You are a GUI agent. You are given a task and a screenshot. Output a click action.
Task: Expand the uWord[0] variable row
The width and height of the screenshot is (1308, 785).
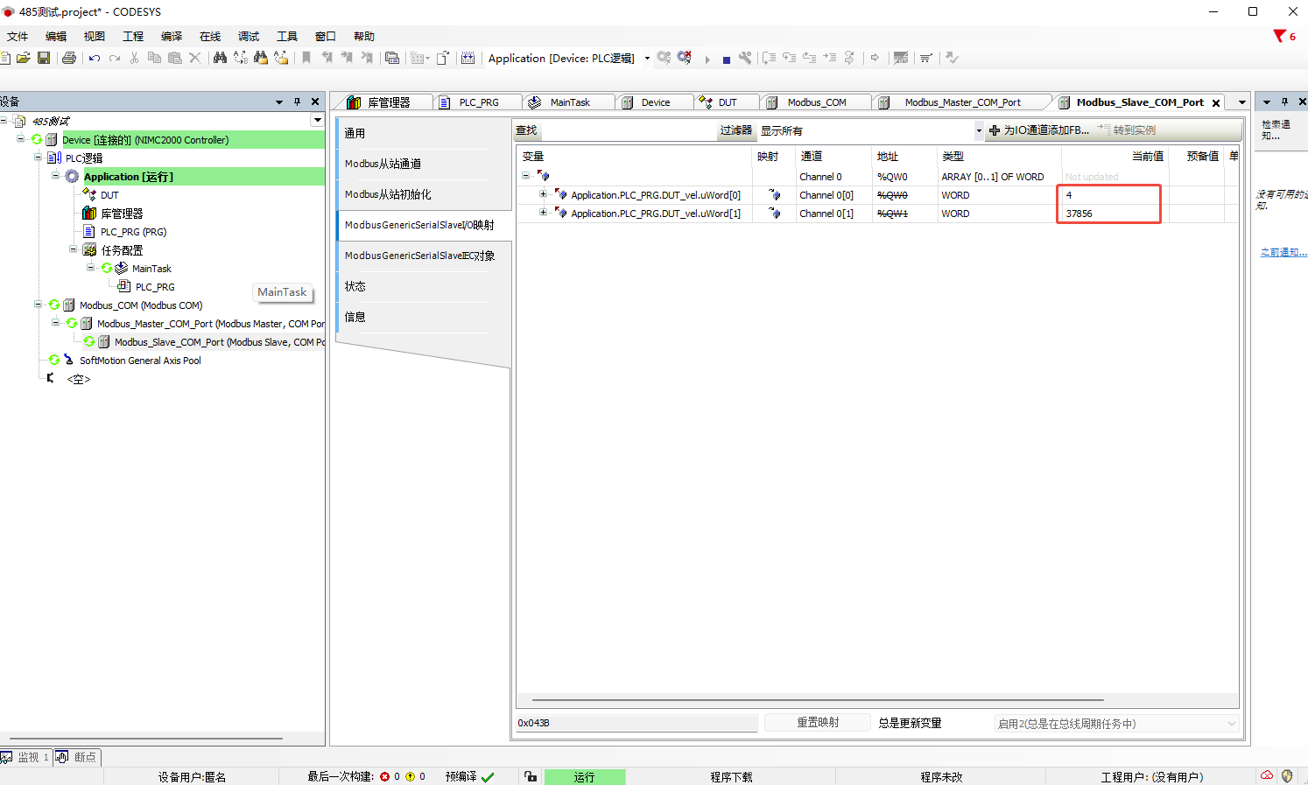(543, 194)
